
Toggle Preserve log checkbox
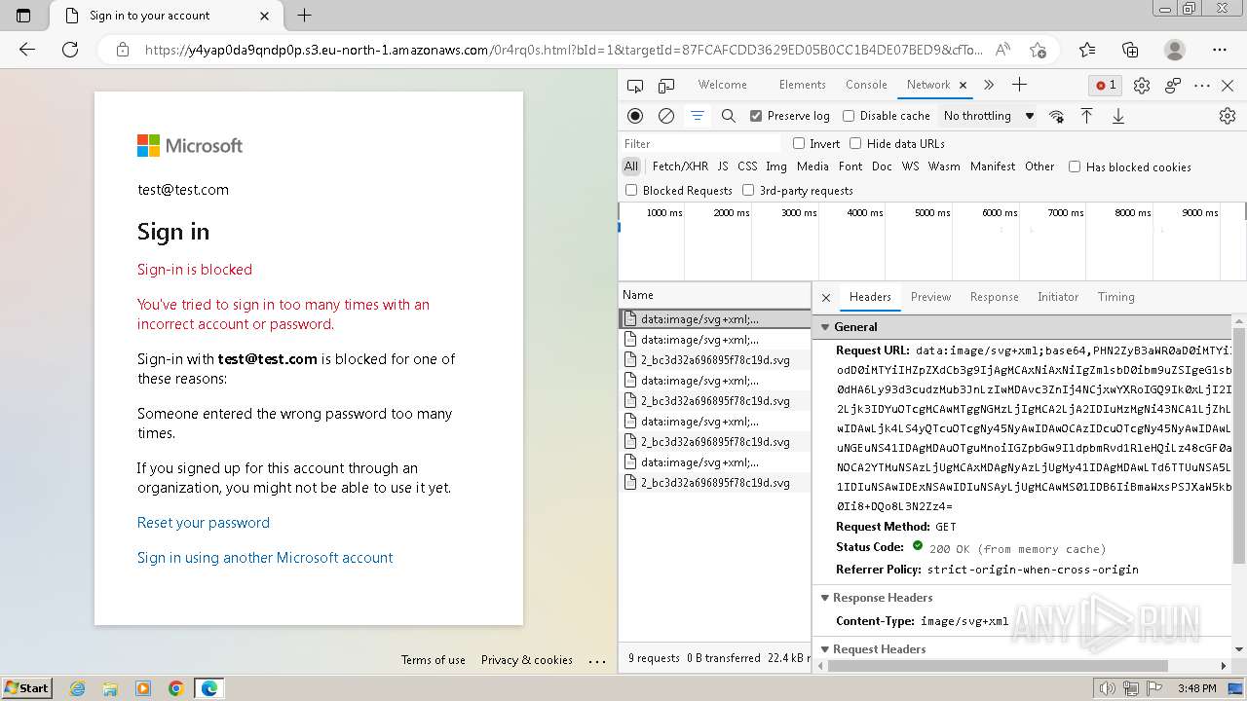coord(756,116)
